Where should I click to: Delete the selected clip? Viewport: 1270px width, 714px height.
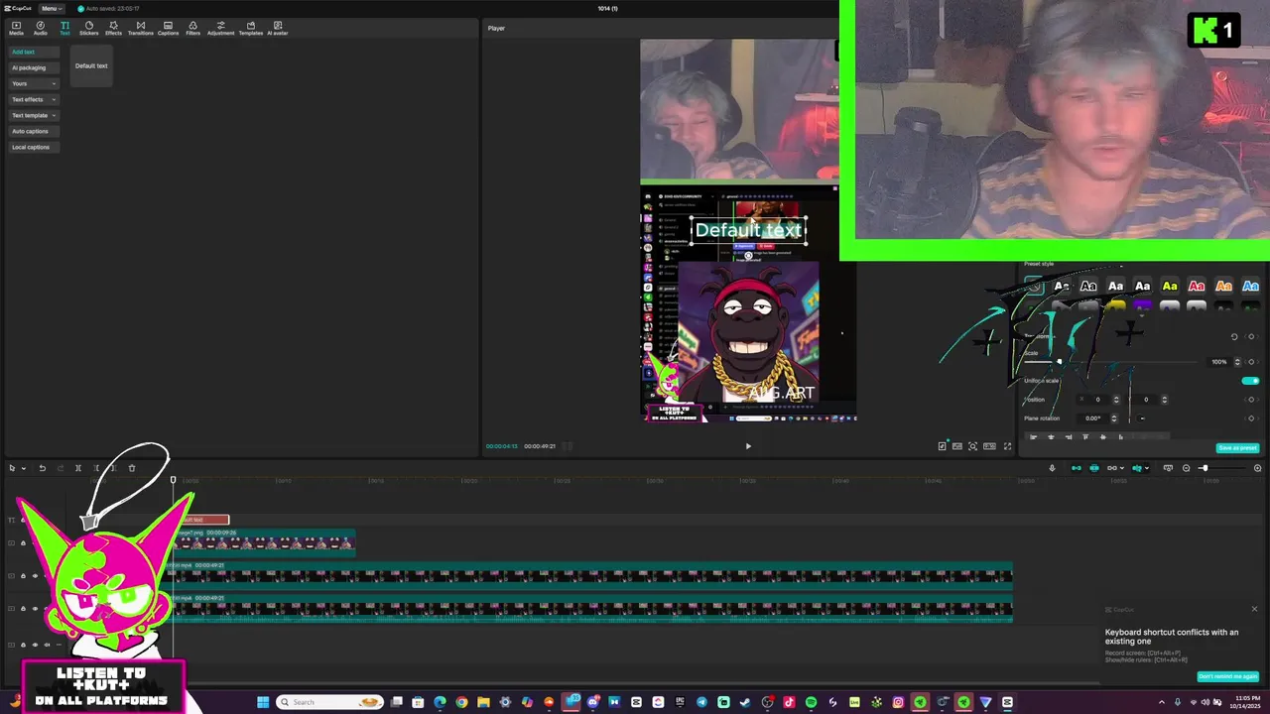tap(131, 468)
